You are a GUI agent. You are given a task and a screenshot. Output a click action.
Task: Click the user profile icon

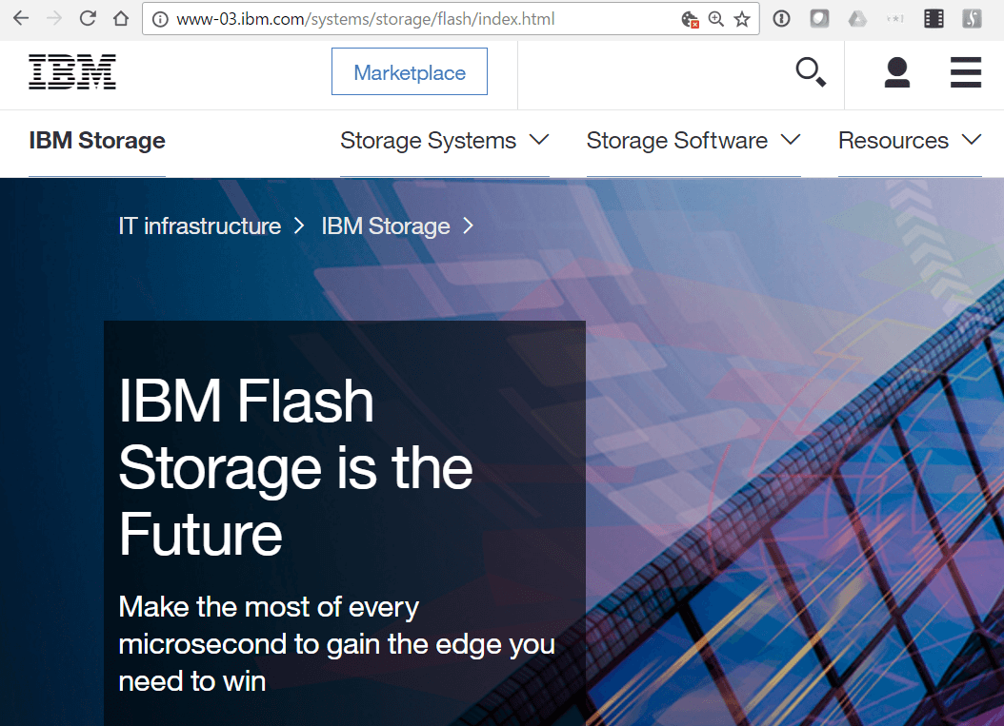tap(896, 71)
